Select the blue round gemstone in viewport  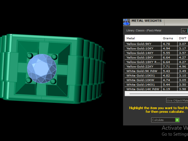coord(42,69)
